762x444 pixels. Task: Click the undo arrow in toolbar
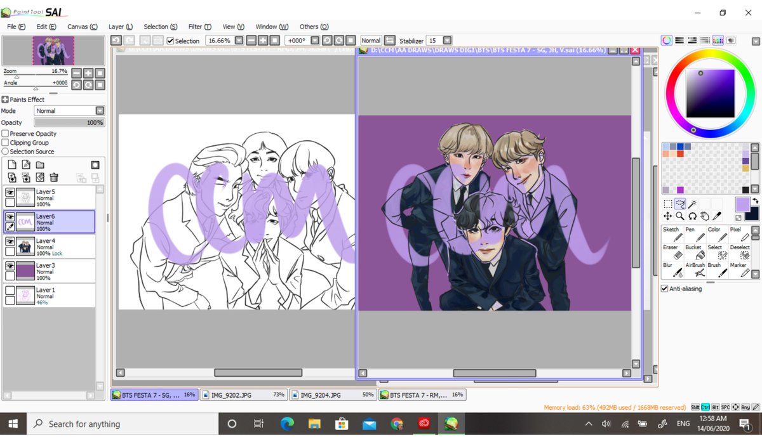pyautogui.click(x=116, y=41)
